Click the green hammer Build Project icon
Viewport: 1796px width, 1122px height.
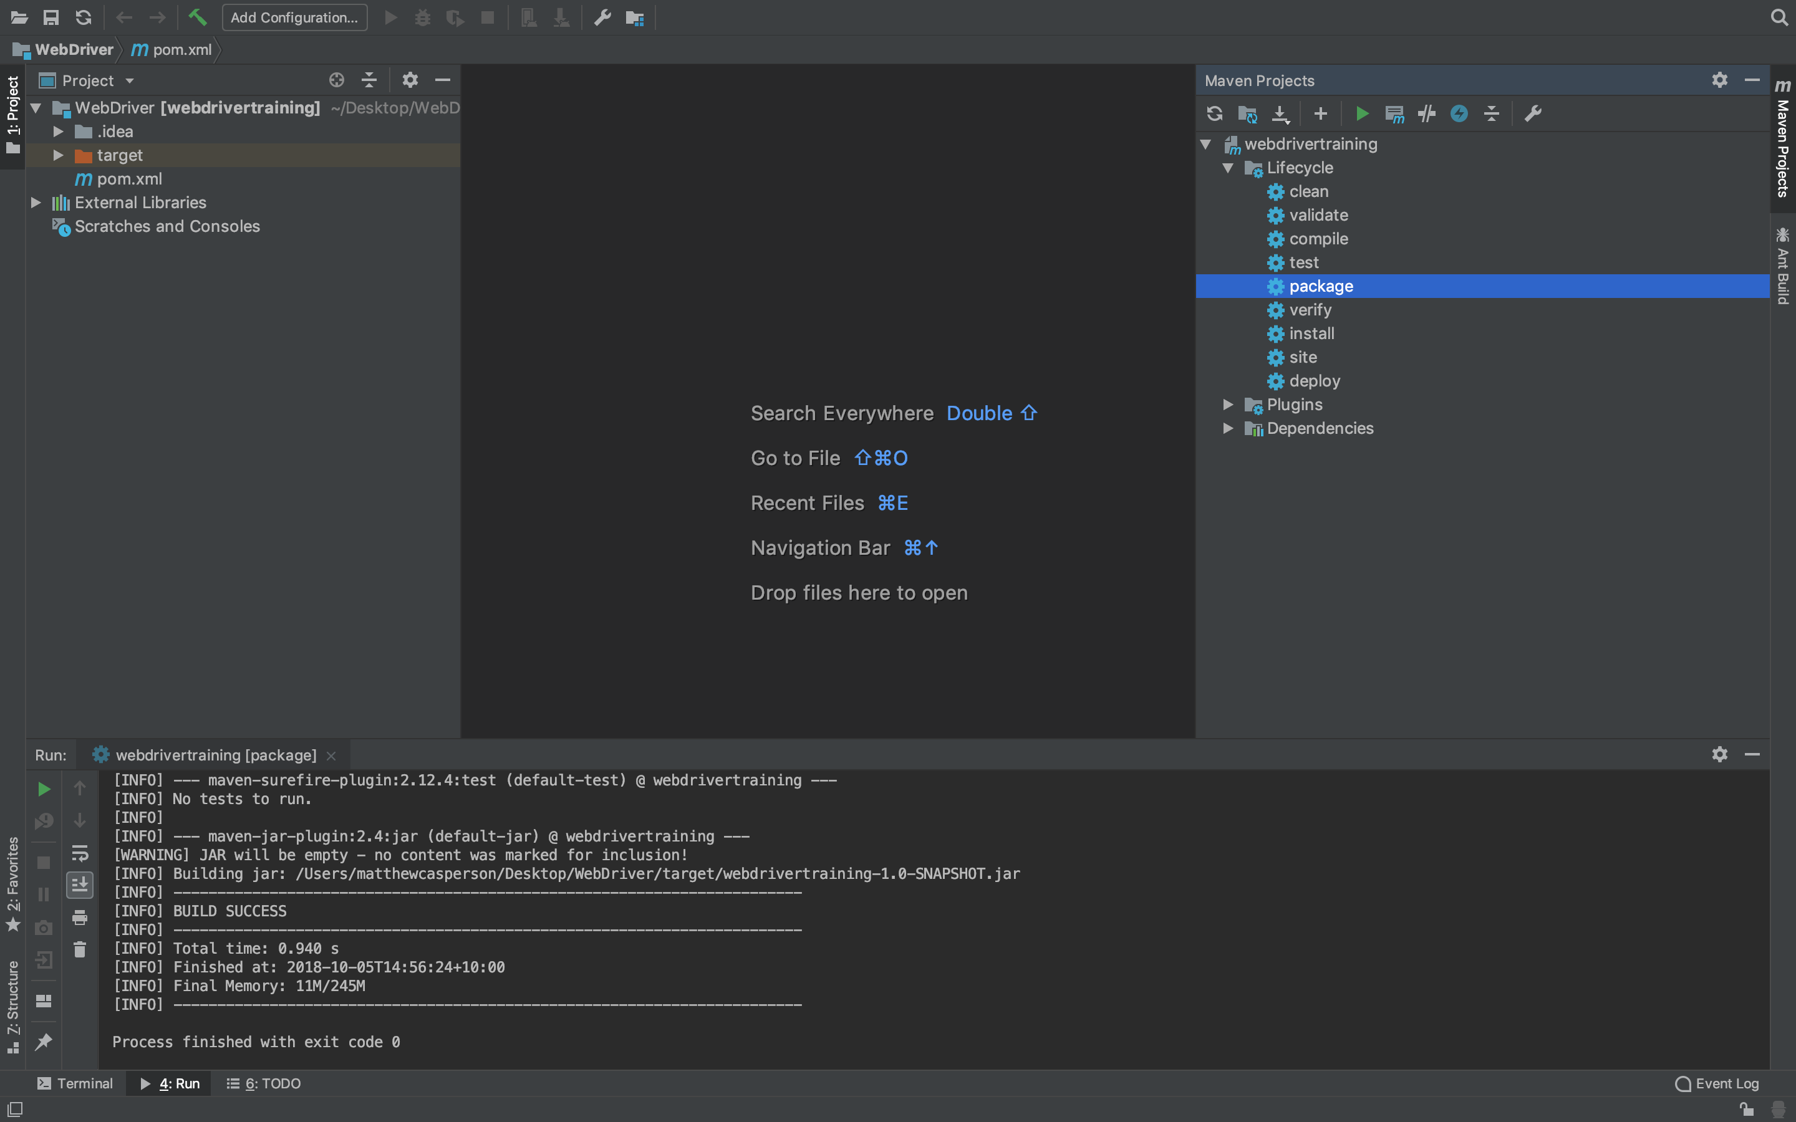pyautogui.click(x=198, y=17)
